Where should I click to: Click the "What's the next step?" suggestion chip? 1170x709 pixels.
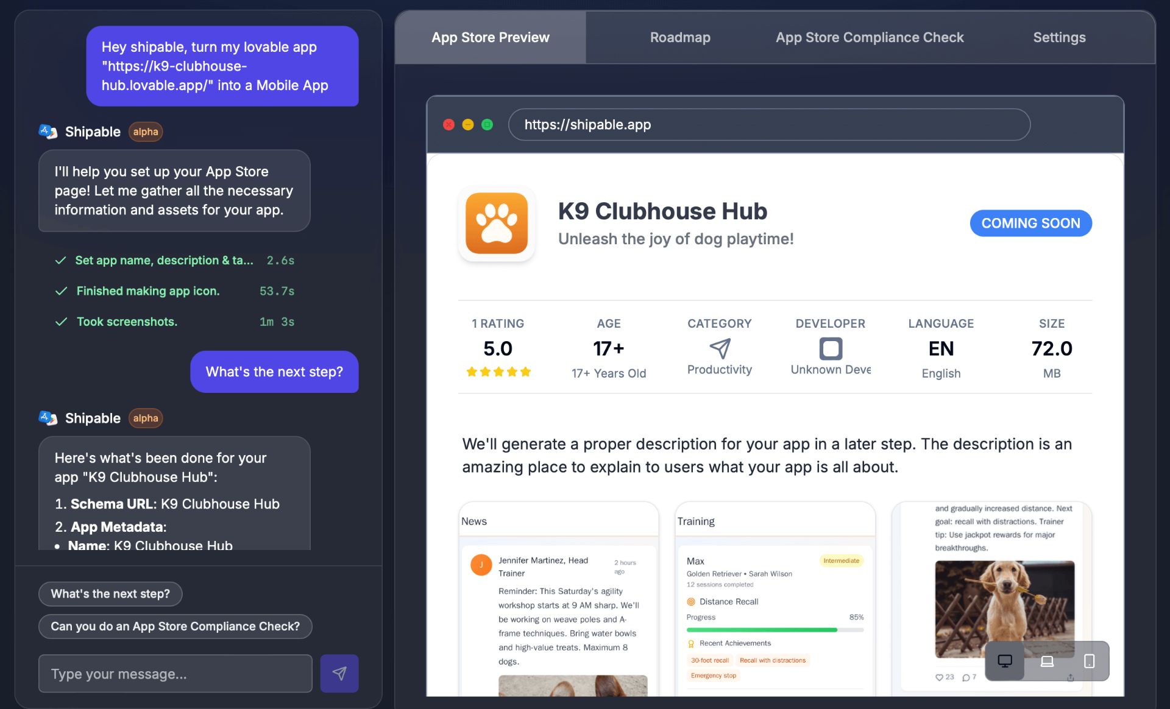click(x=110, y=594)
